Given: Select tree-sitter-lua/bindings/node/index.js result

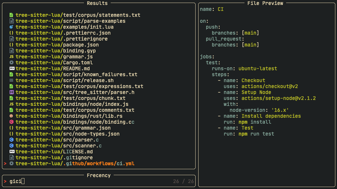Looking at the screenshot, I should click(72, 104).
